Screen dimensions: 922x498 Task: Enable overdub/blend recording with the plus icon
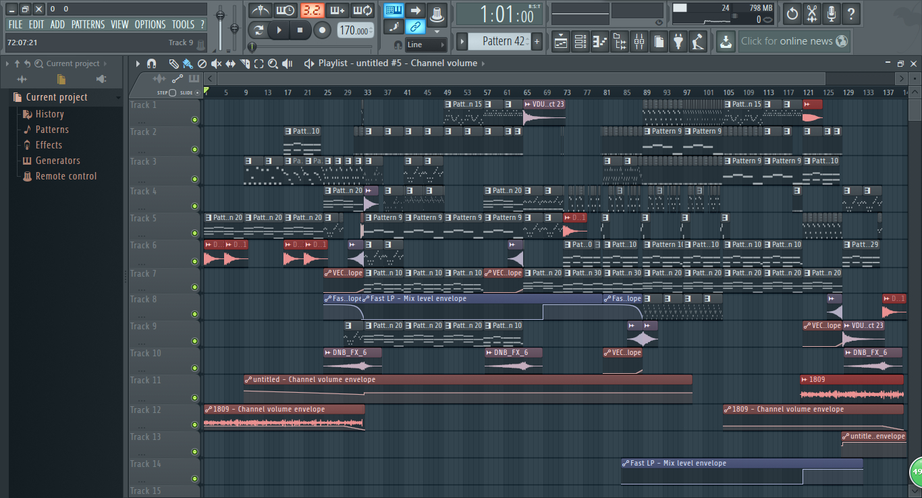point(337,10)
